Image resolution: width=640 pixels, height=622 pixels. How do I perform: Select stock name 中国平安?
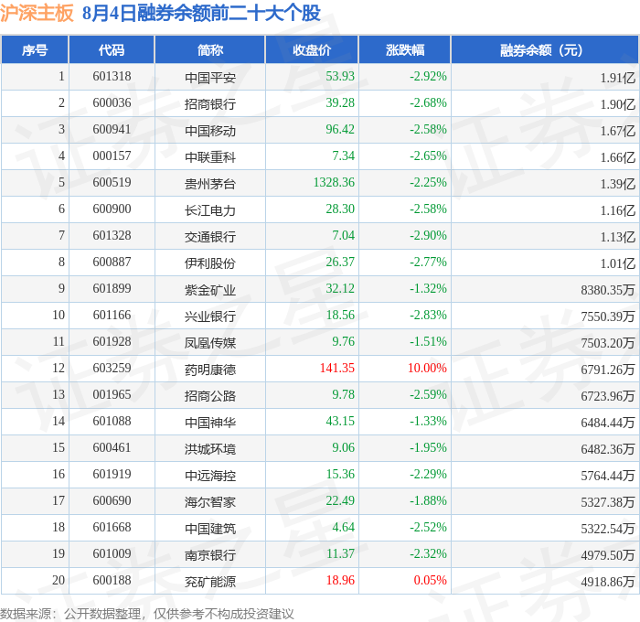click(209, 78)
